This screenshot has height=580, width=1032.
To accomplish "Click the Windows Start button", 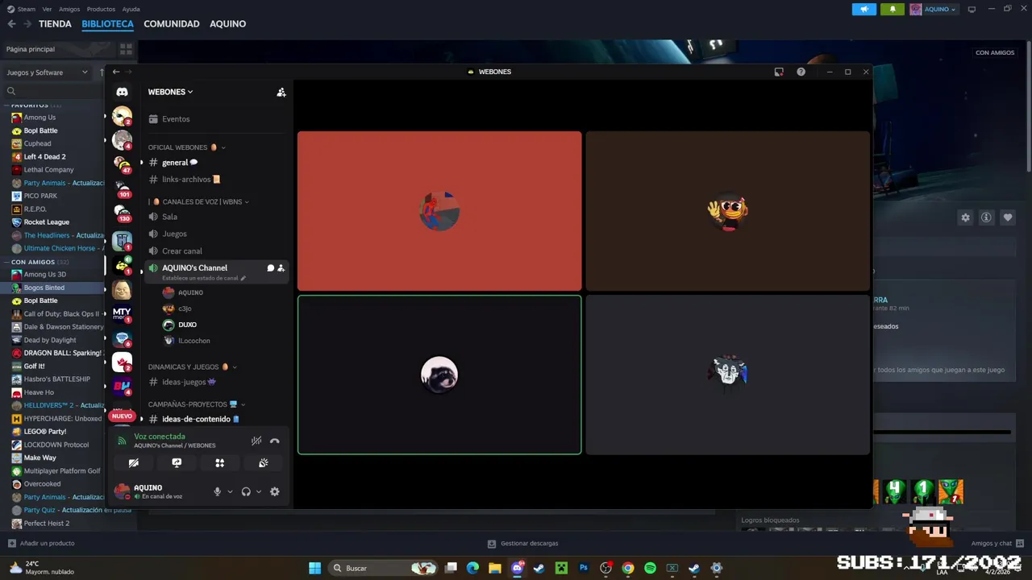I will [314, 568].
